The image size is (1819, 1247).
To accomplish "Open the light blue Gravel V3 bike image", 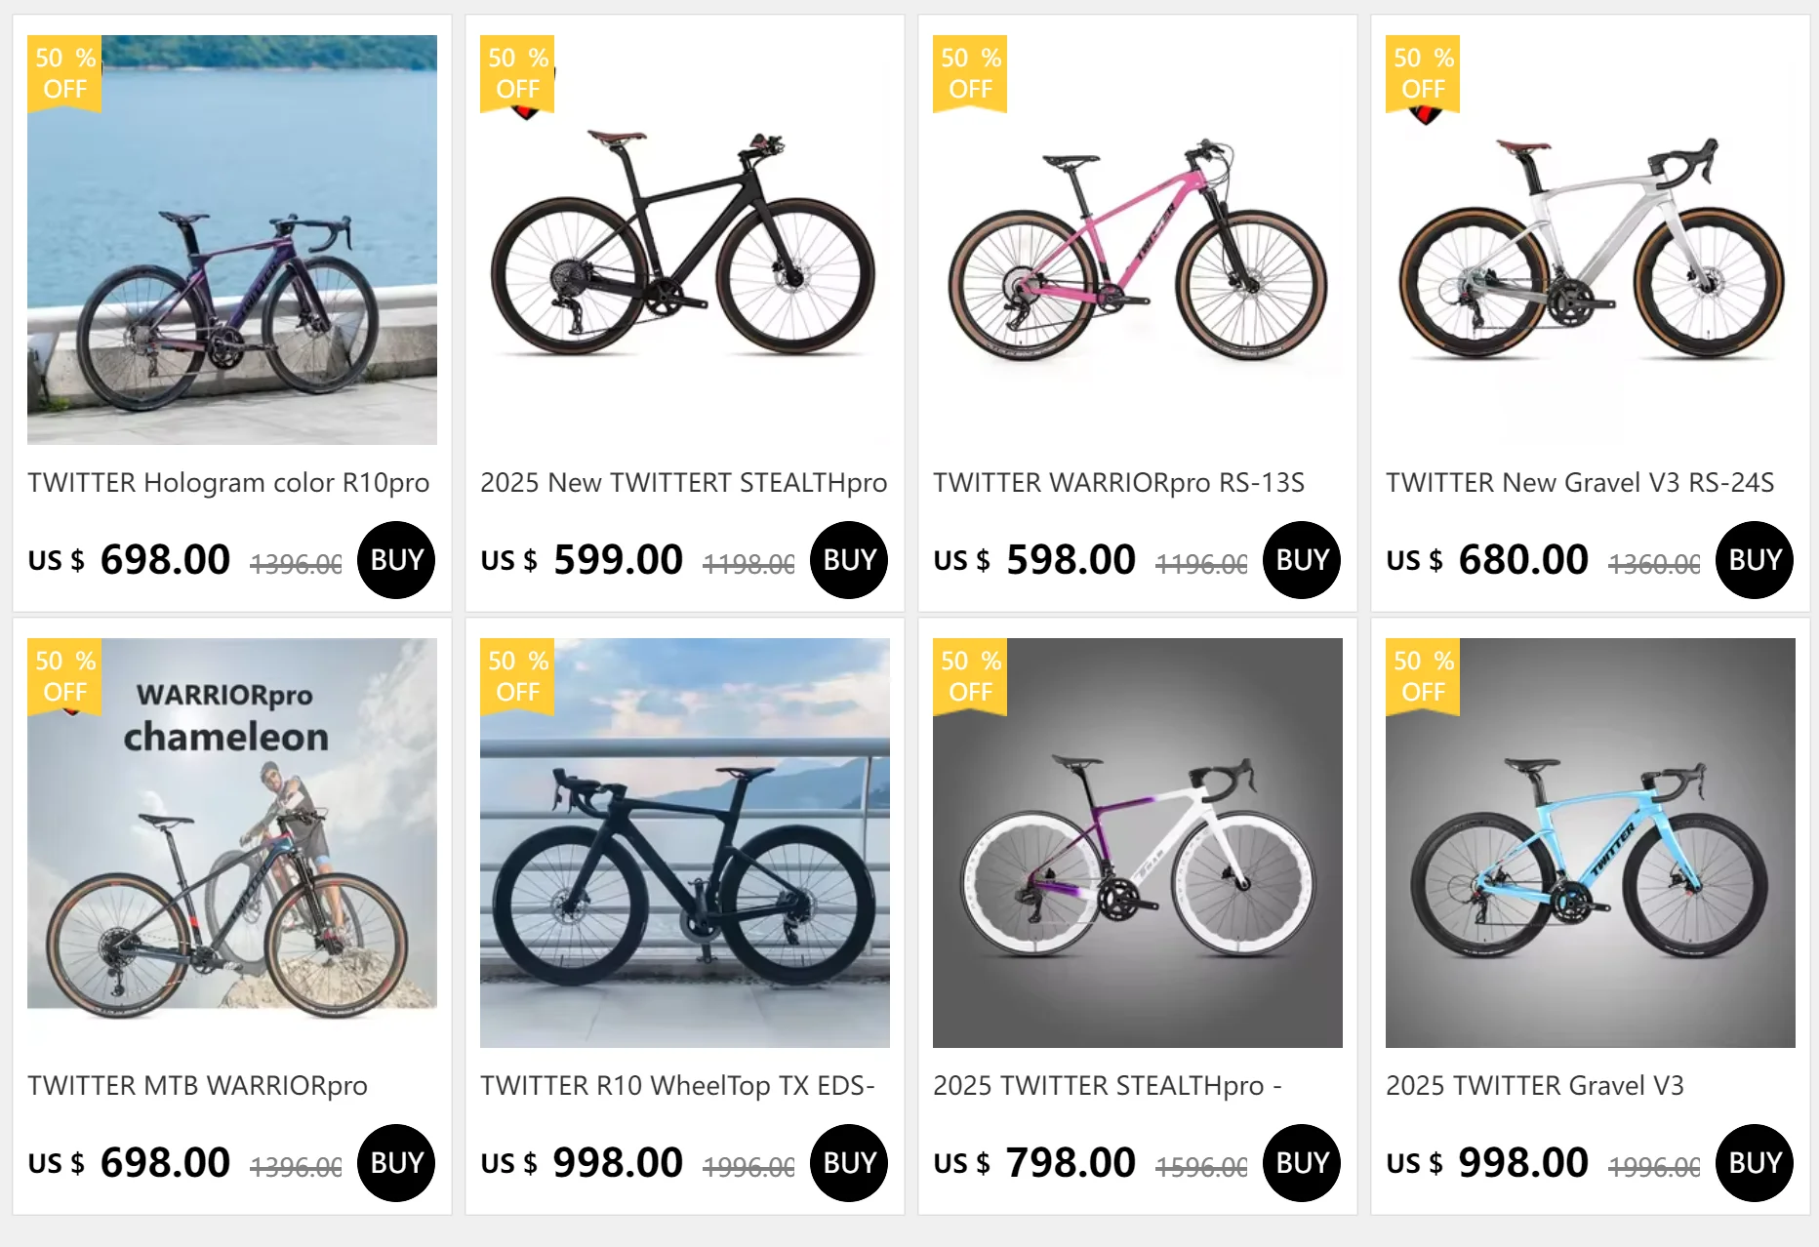I will coord(1591,843).
